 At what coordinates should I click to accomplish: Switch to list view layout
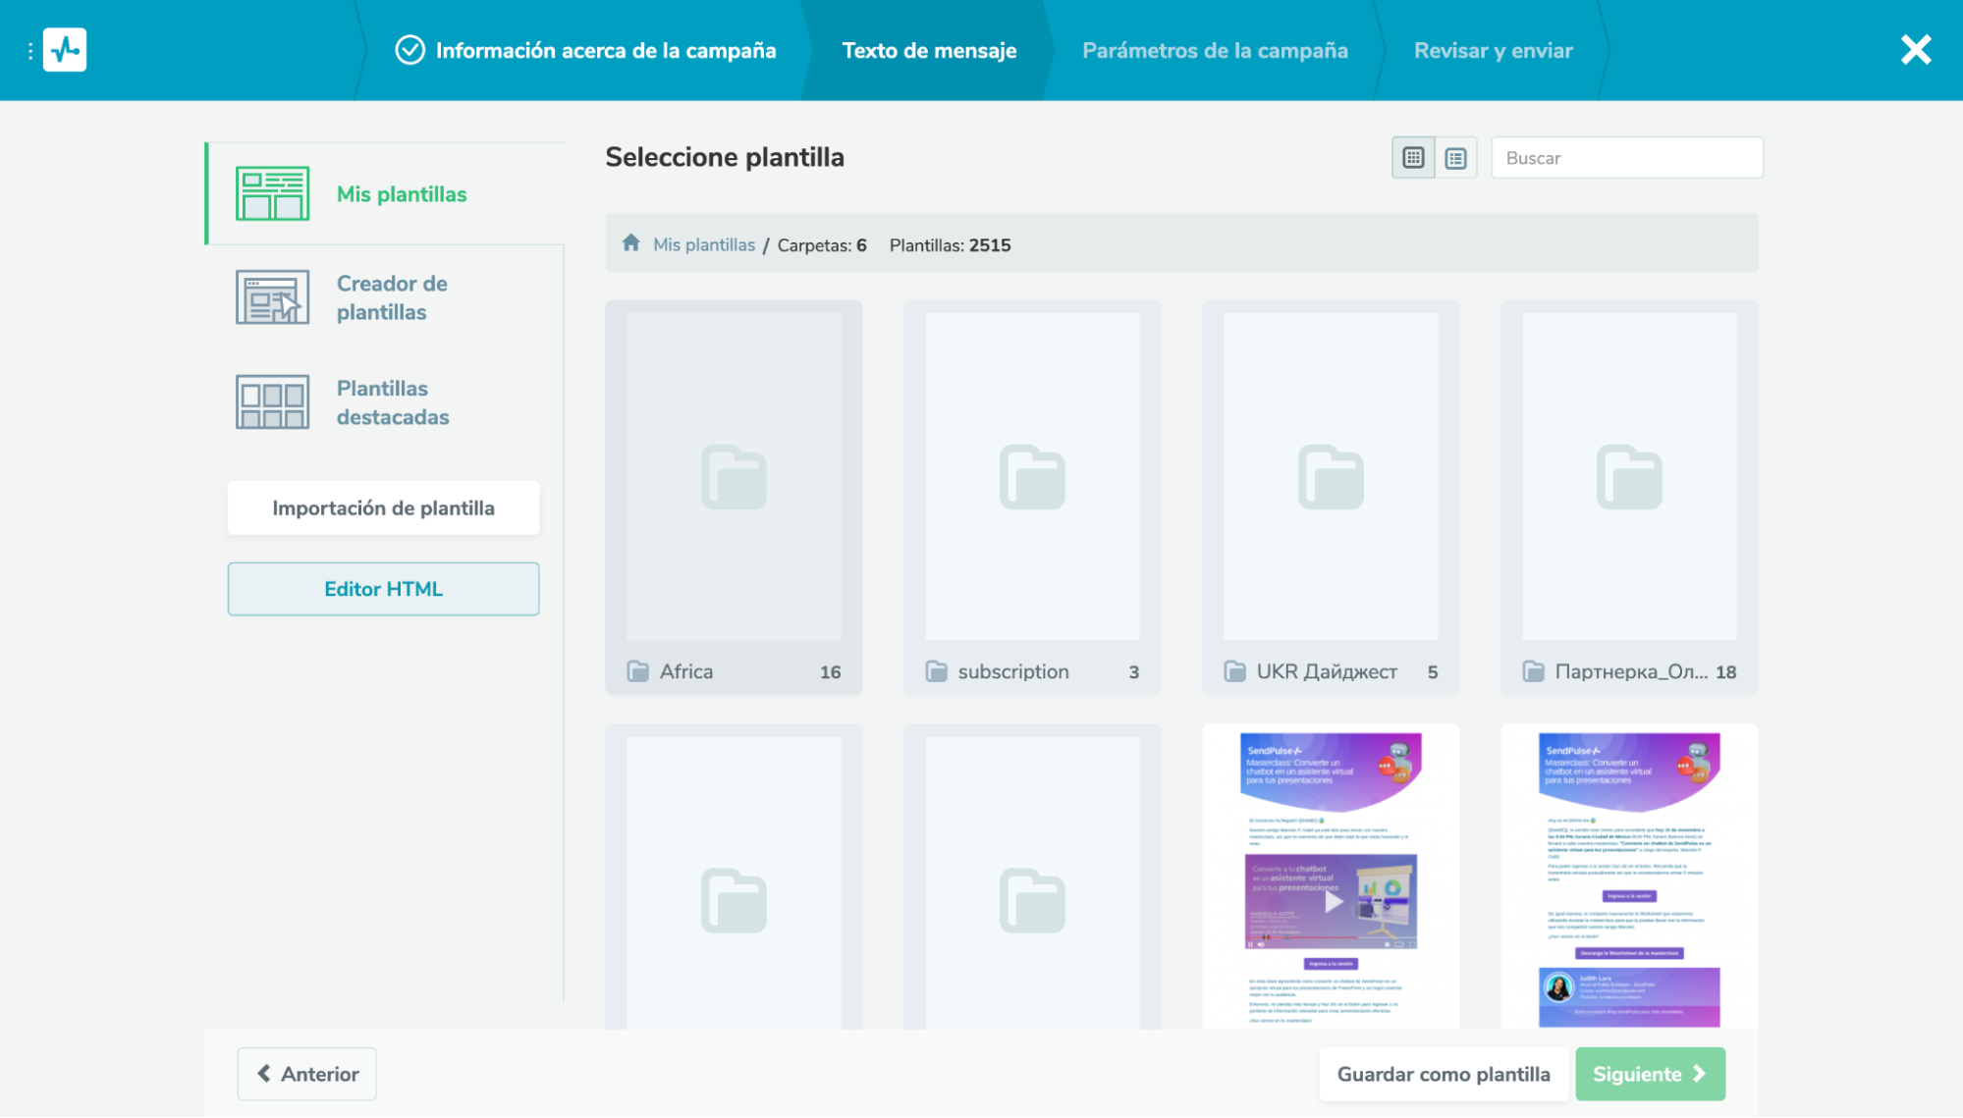coord(1455,158)
